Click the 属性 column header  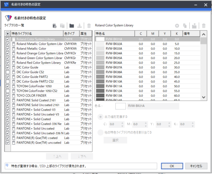coord(86,34)
